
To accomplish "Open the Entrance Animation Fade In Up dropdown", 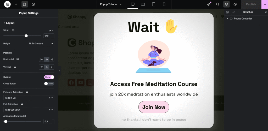I will 29,98.
